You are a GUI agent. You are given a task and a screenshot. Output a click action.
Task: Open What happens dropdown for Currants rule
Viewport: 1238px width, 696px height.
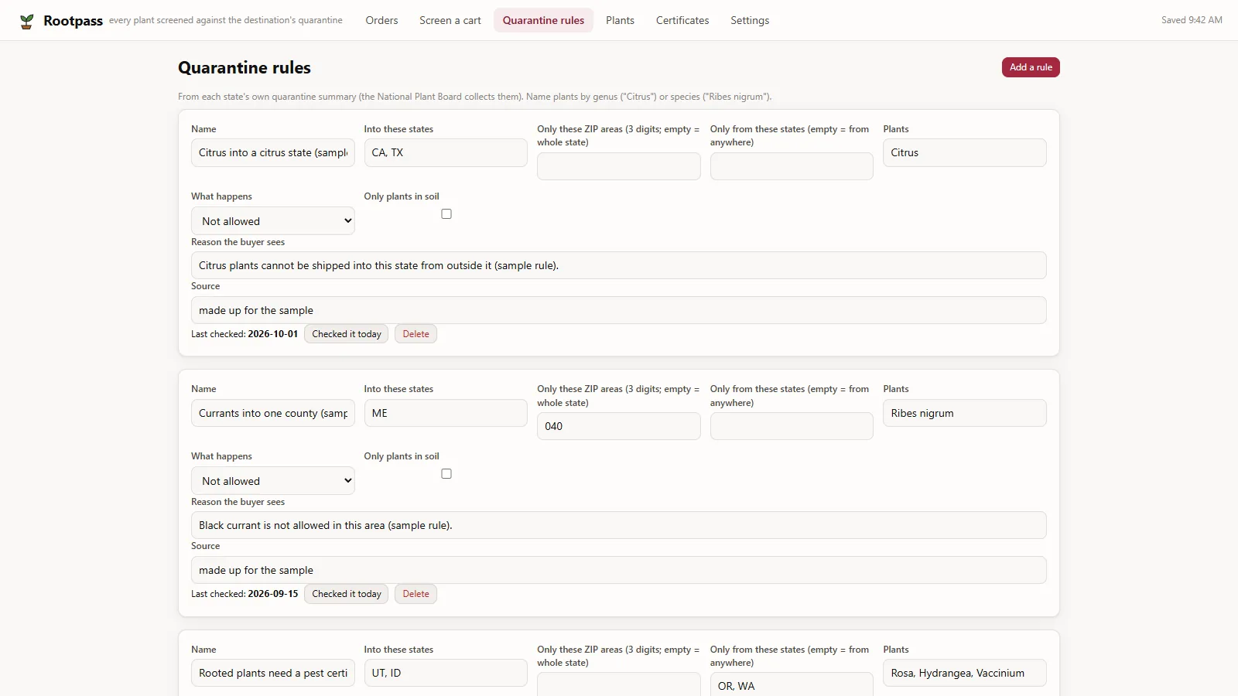[x=273, y=481]
